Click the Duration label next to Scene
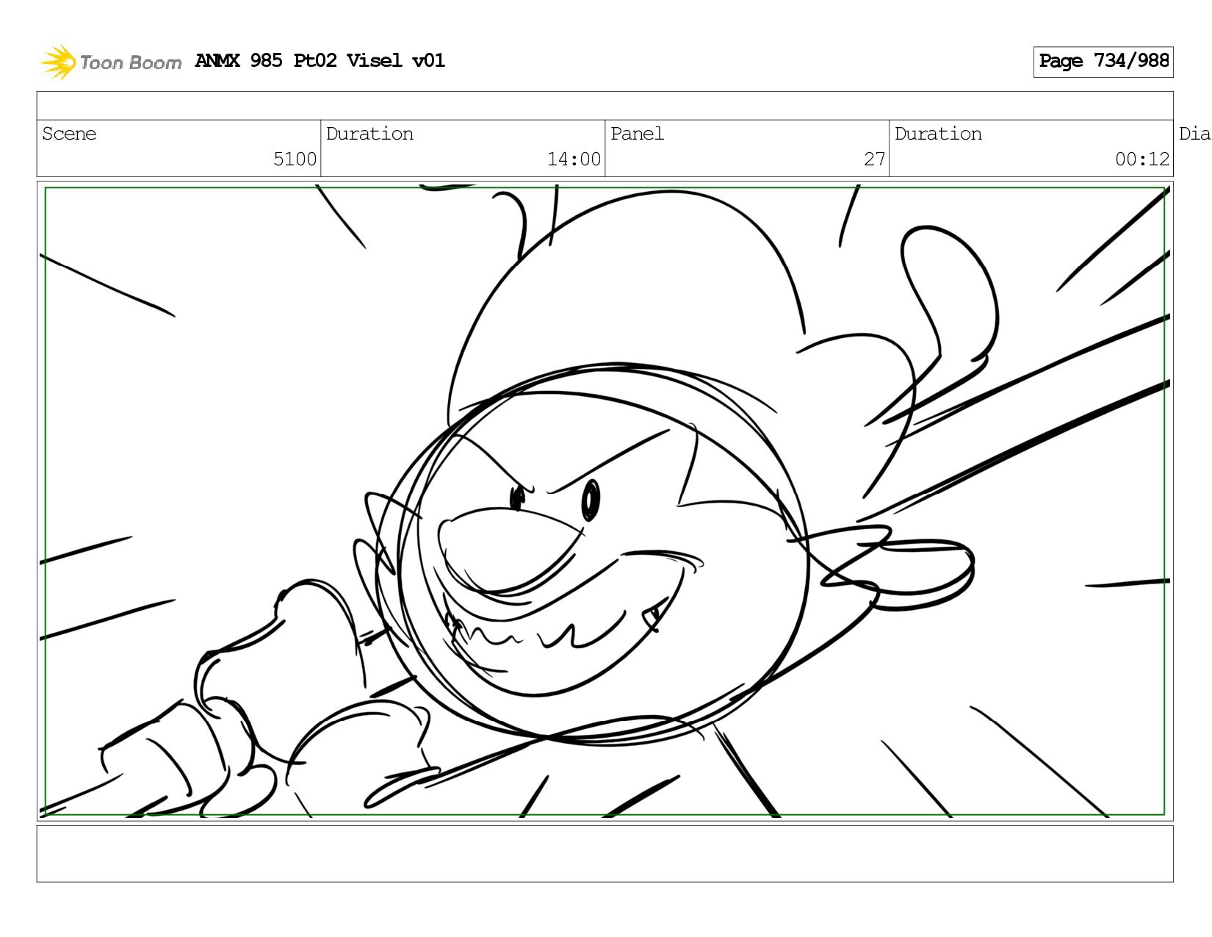This screenshot has width=1212, height=937. [x=369, y=134]
